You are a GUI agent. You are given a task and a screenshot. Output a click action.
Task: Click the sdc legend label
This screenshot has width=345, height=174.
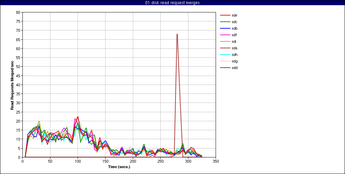(x=234, y=22)
